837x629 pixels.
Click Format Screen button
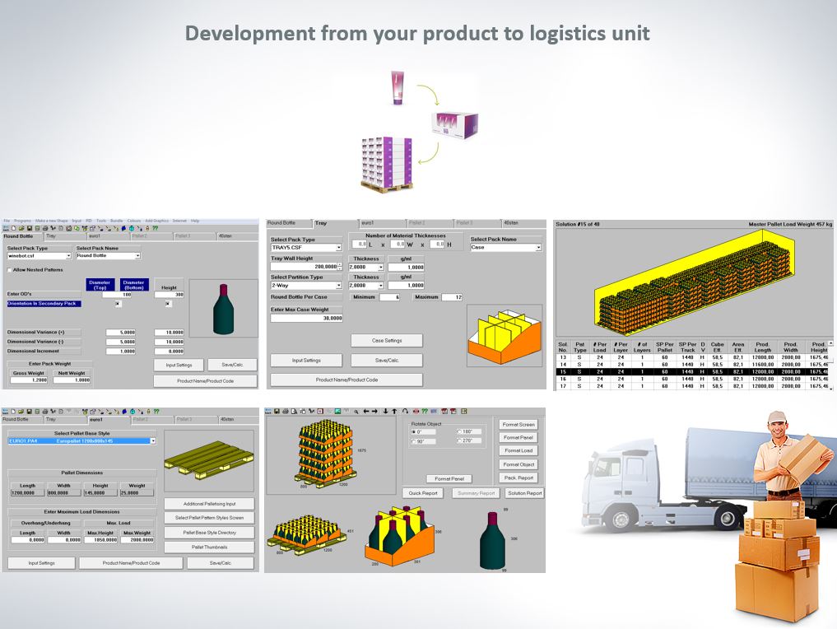tap(518, 425)
